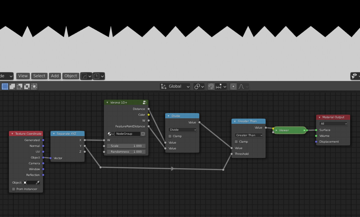Click the viewport visibility eye-cursor icon
Viewport: 360px width, 217px height.
click(355, 76)
